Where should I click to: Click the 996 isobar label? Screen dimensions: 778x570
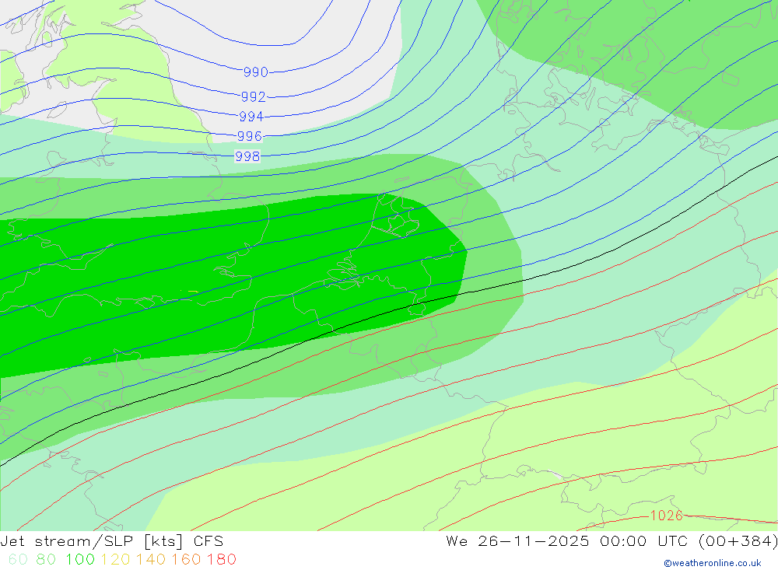pyautogui.click(x=250, y=136)
